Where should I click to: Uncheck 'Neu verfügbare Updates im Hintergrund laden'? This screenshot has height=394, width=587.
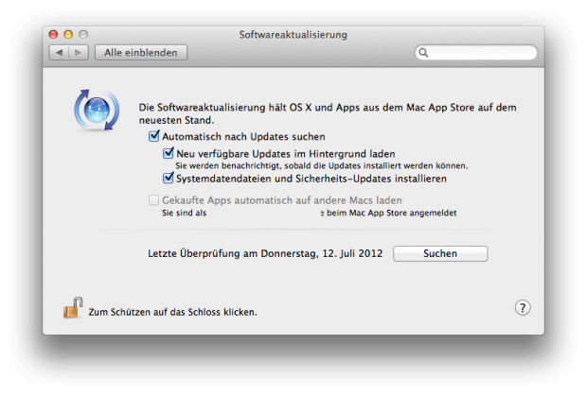click(169, 153)
